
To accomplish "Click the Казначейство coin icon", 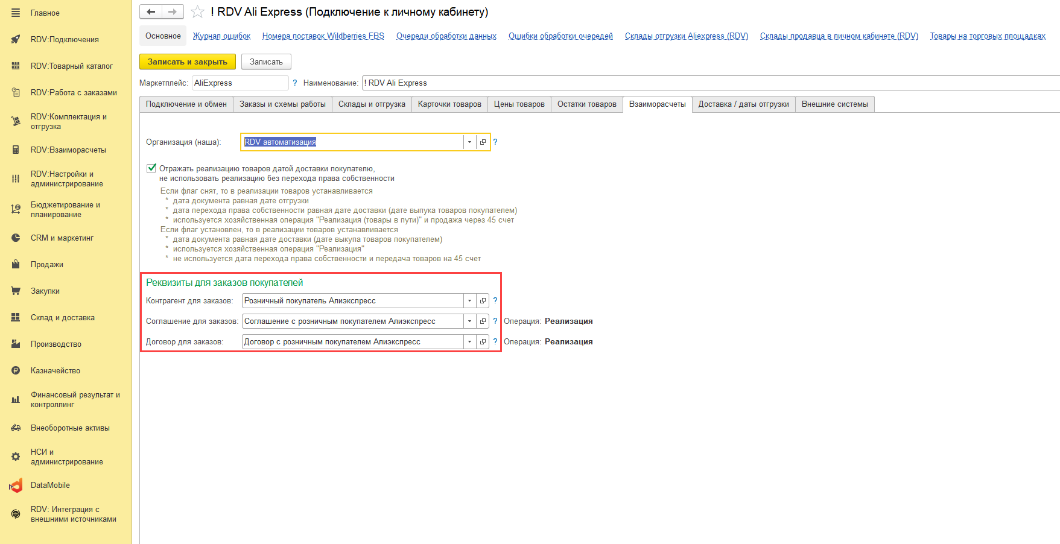I will pos(16,370).
